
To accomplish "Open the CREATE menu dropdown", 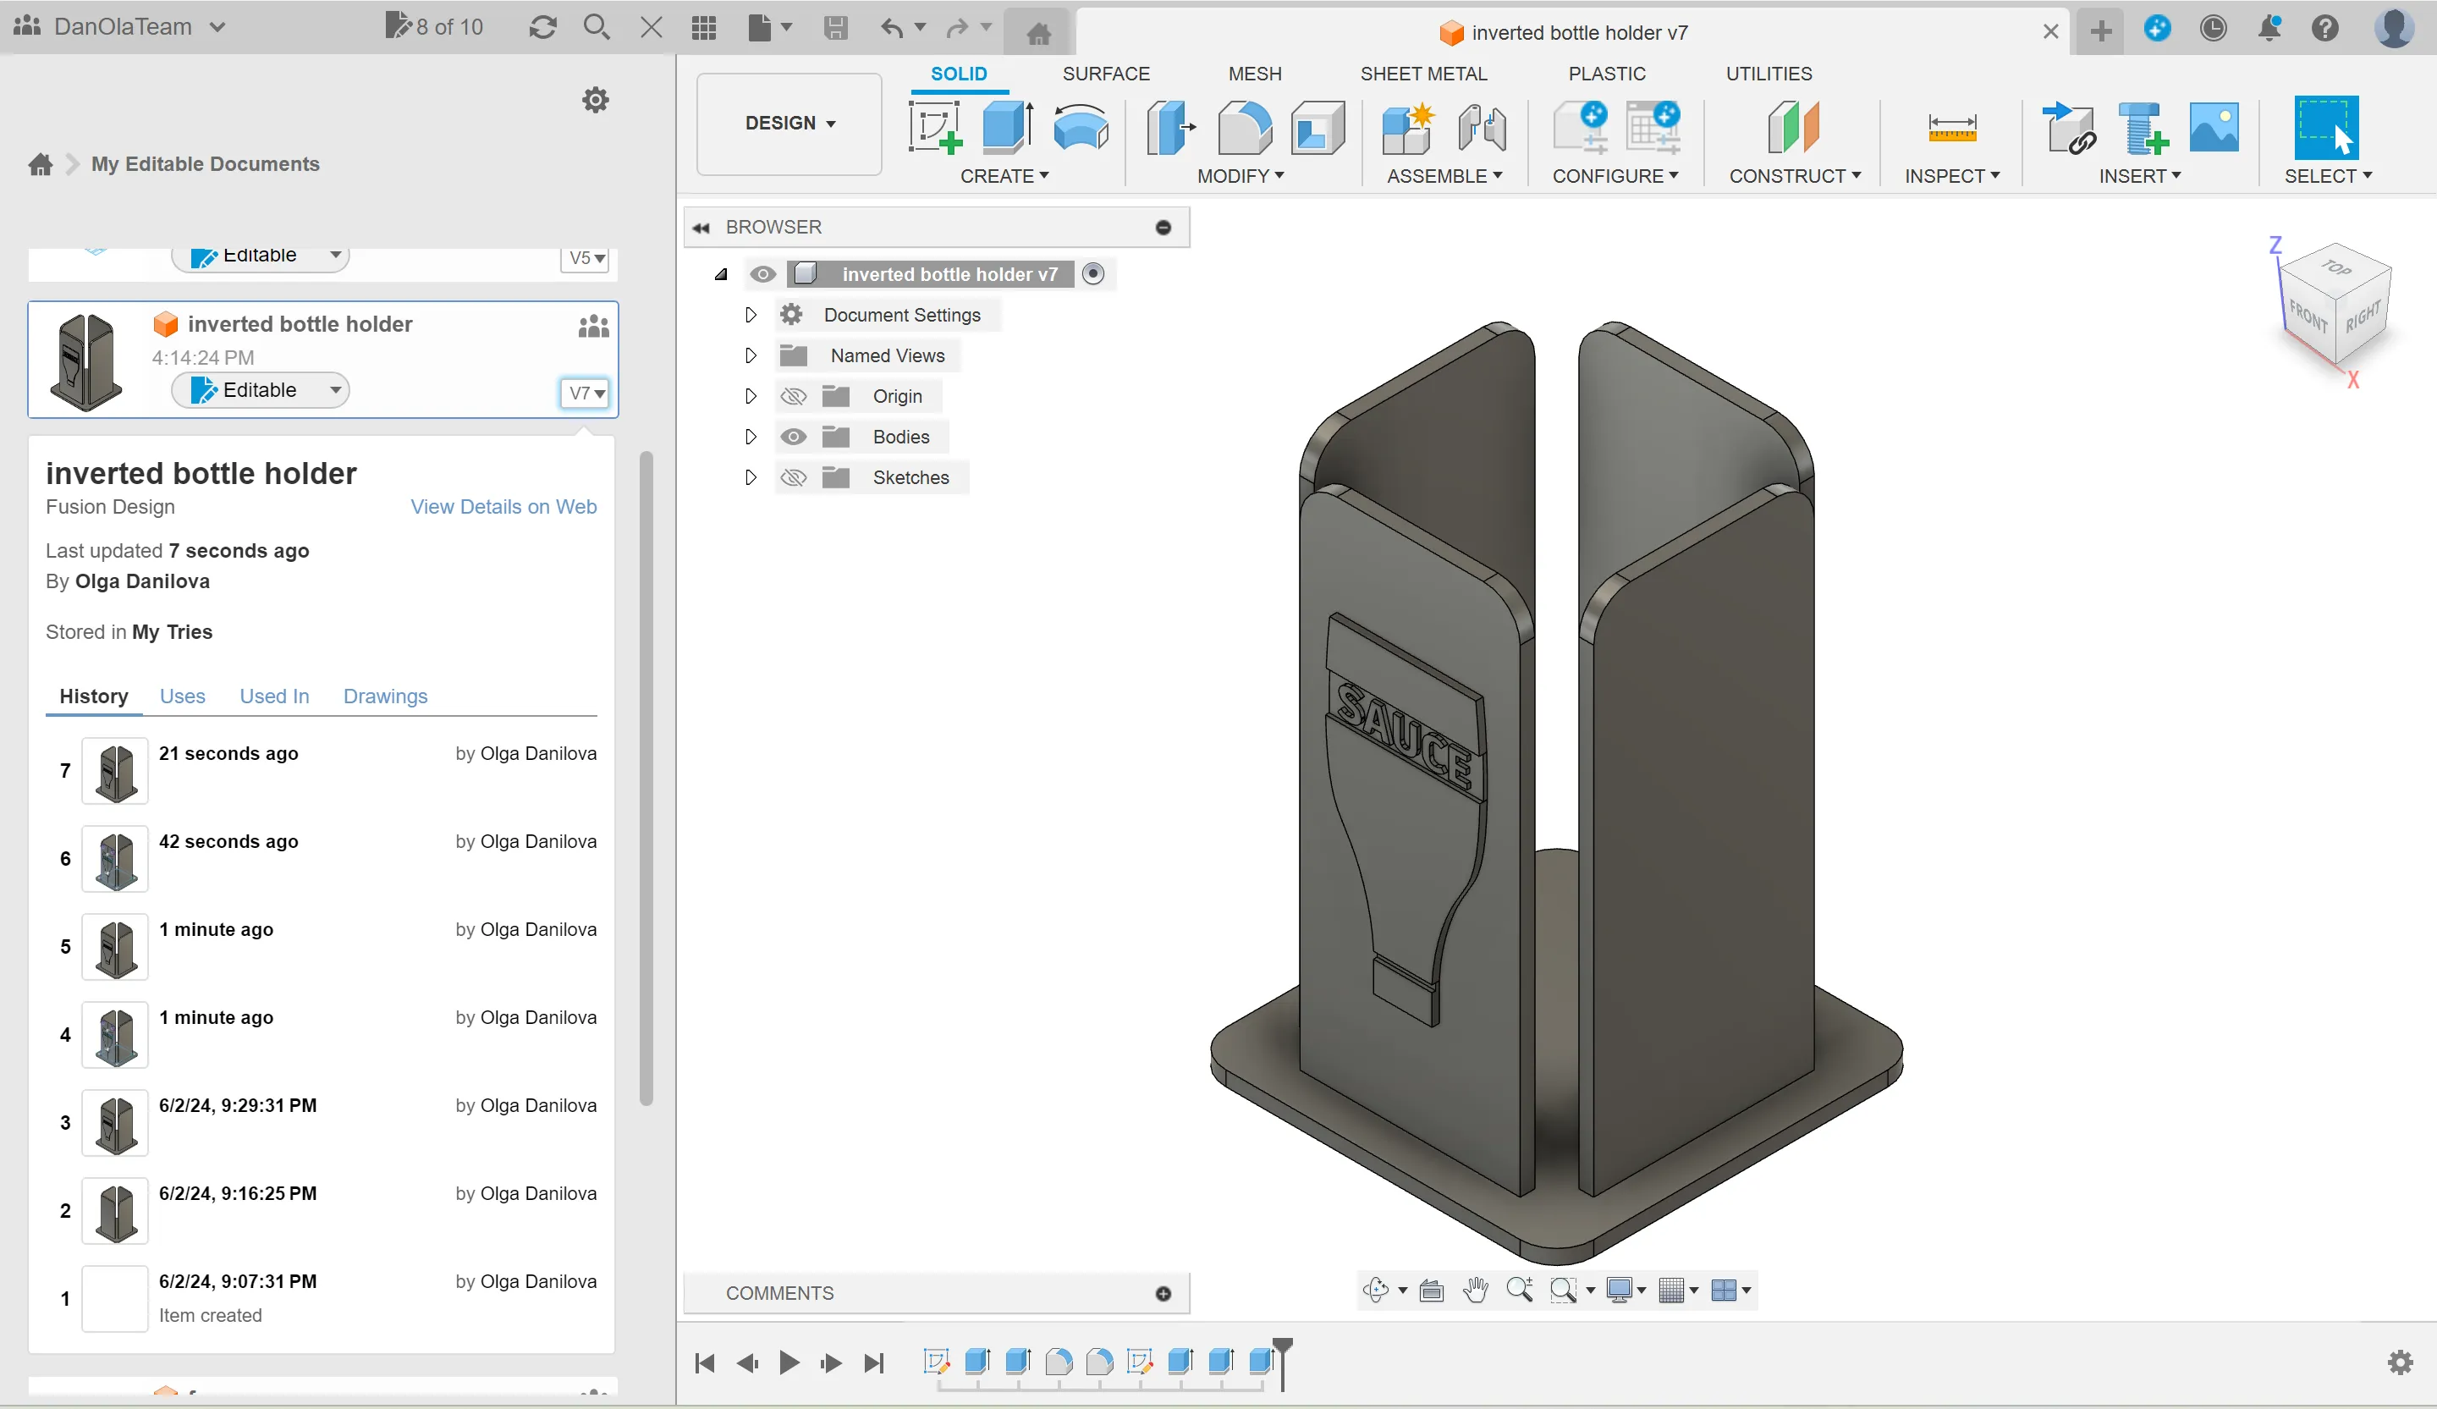I will pos(1004,176).
